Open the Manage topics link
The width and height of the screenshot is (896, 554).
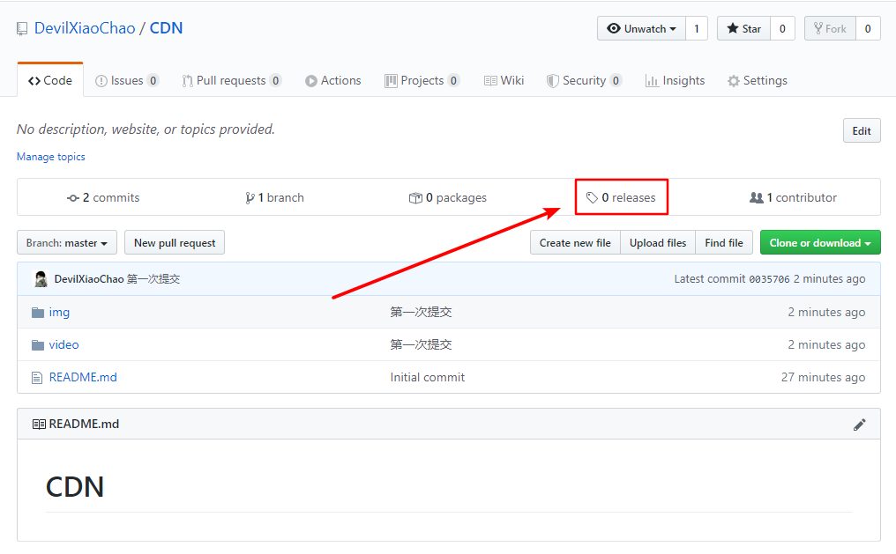[51, 157]
